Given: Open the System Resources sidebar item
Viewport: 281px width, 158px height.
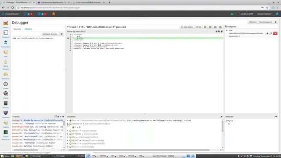Looking at the screenshot, I should (6, 135).
